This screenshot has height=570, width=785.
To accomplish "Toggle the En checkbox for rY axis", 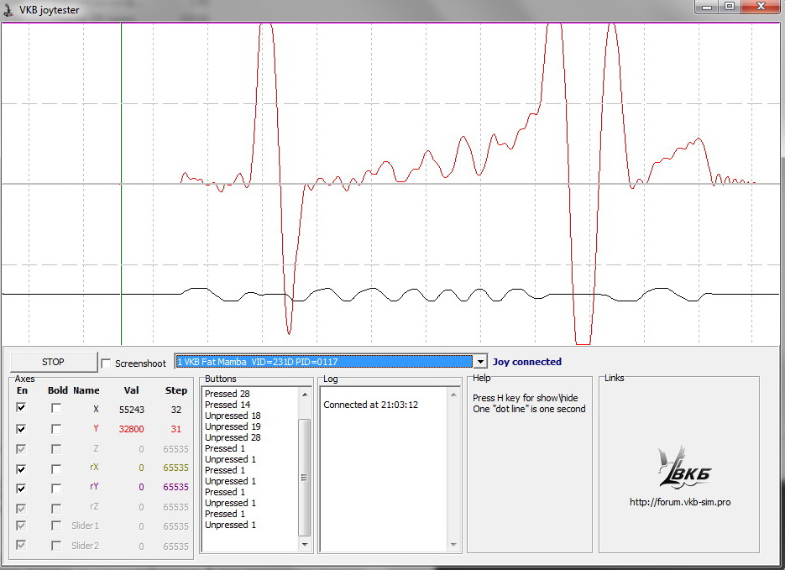I will coord(21,488).
